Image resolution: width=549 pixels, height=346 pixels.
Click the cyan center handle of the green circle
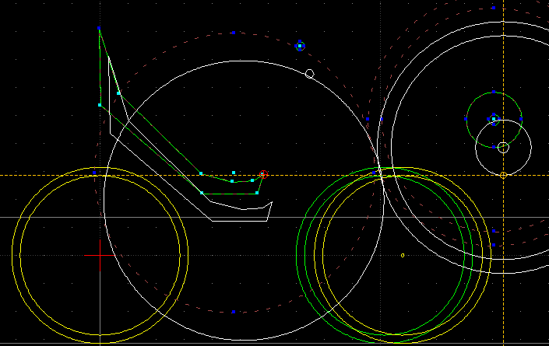tap(493, 119)
